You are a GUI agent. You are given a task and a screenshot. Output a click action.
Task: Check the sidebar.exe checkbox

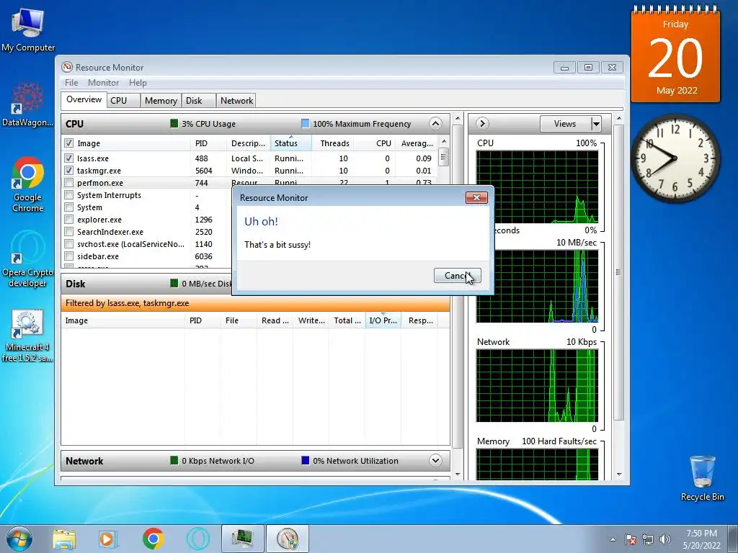pyautogui.click(x=68, y=256)
